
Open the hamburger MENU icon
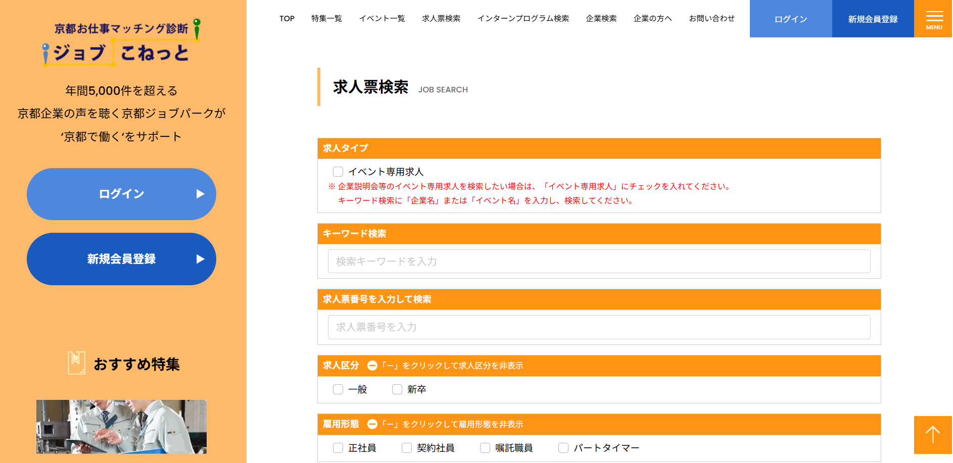(x=934, y=19)
